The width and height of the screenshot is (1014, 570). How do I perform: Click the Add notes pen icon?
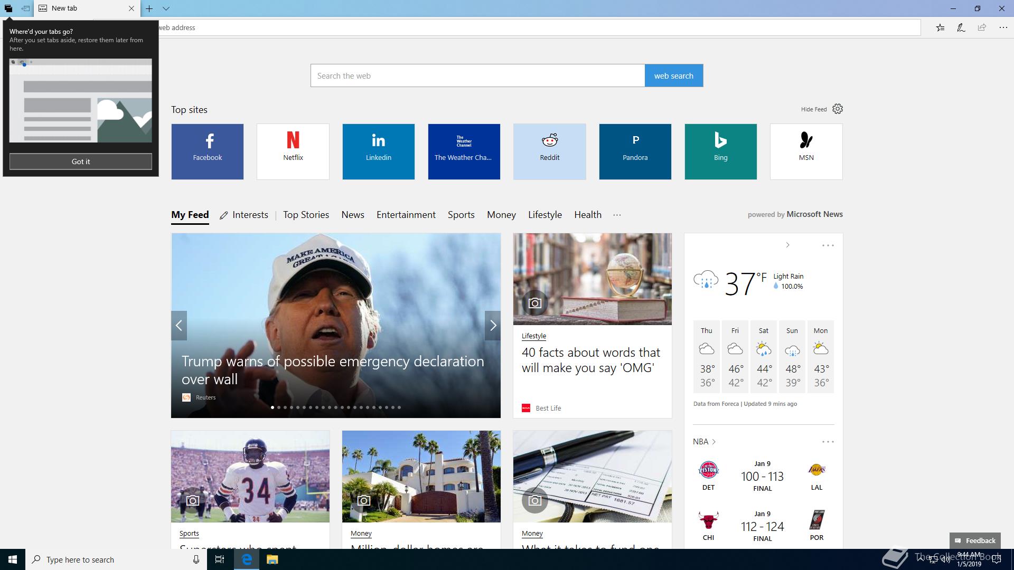pyautogui.click(x=961, y=27)
